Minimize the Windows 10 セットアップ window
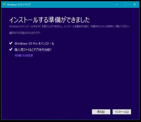The image size is (141, 122). coord(117,4)
